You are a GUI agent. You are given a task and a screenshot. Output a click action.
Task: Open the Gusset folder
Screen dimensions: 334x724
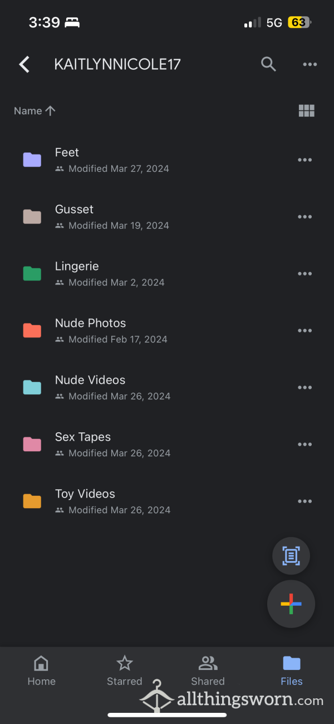[167, 217]
